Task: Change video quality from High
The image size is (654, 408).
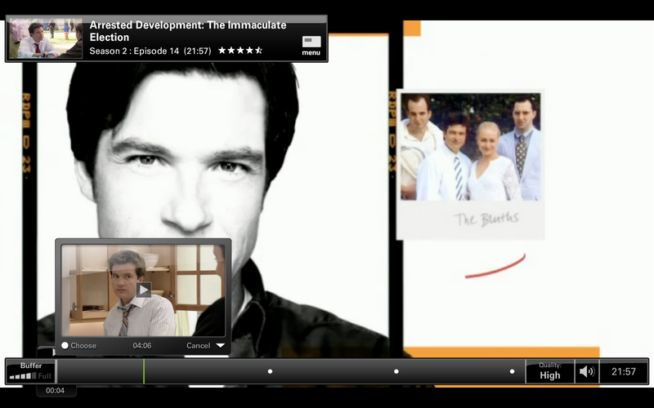Action: pos(549,371)
